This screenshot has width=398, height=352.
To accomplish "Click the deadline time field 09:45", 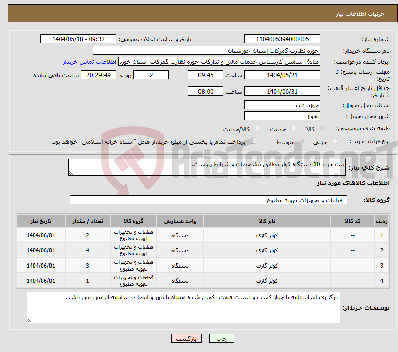I will [x=206, y=75].
